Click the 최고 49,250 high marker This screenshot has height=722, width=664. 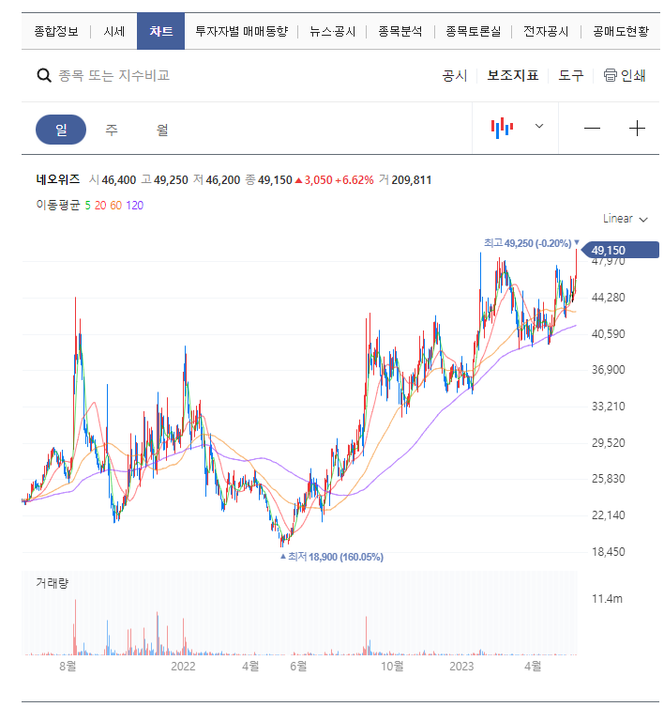click(532, 243)
